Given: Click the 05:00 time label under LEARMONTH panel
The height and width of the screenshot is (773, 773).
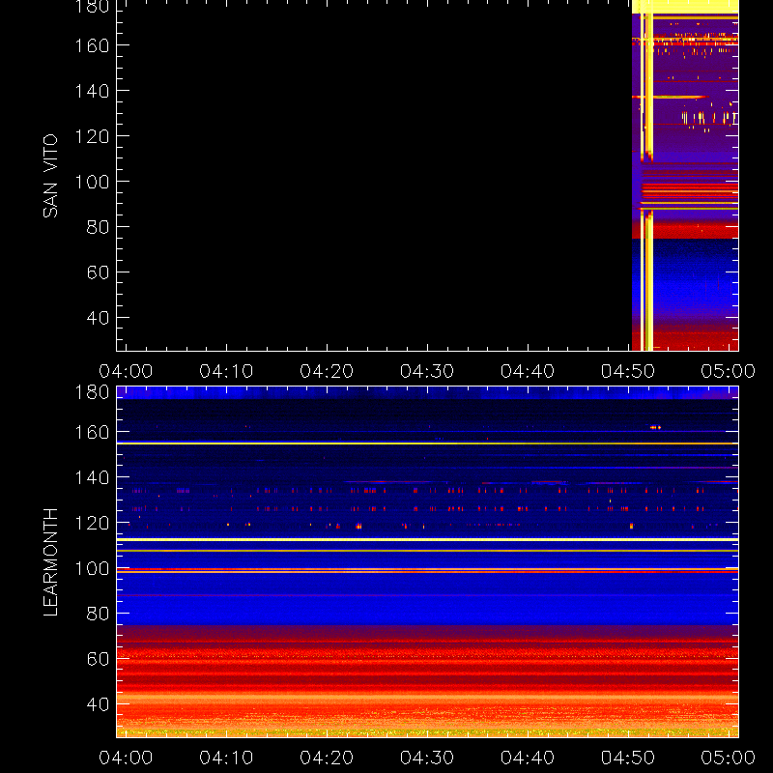Looking at the screenshot, I should (729, 758).
